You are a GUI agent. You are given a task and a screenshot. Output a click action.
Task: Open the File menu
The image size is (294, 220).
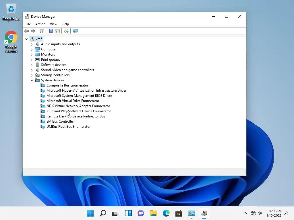(28, 24)
